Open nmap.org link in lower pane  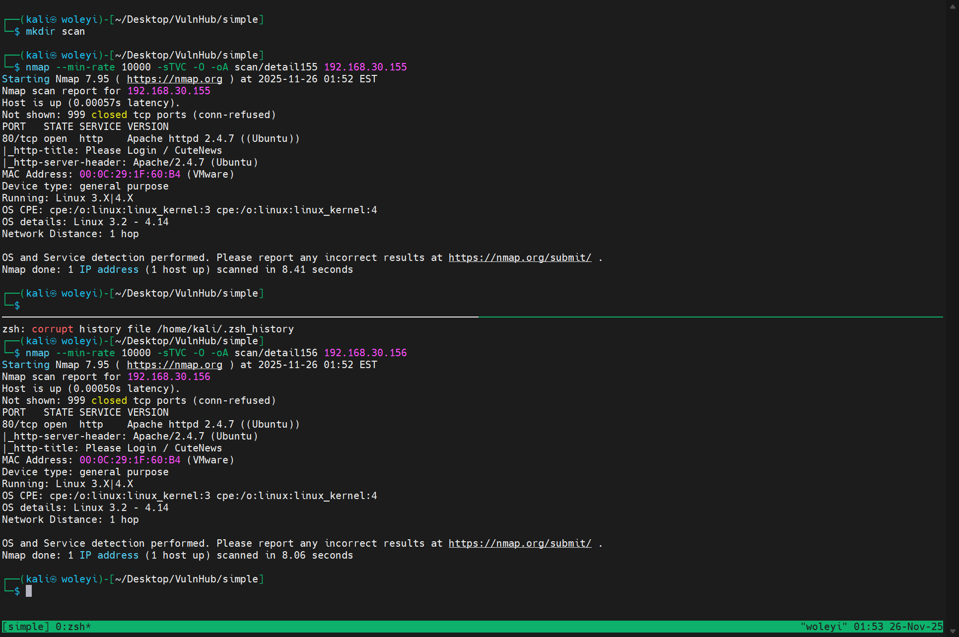[174, 365]
